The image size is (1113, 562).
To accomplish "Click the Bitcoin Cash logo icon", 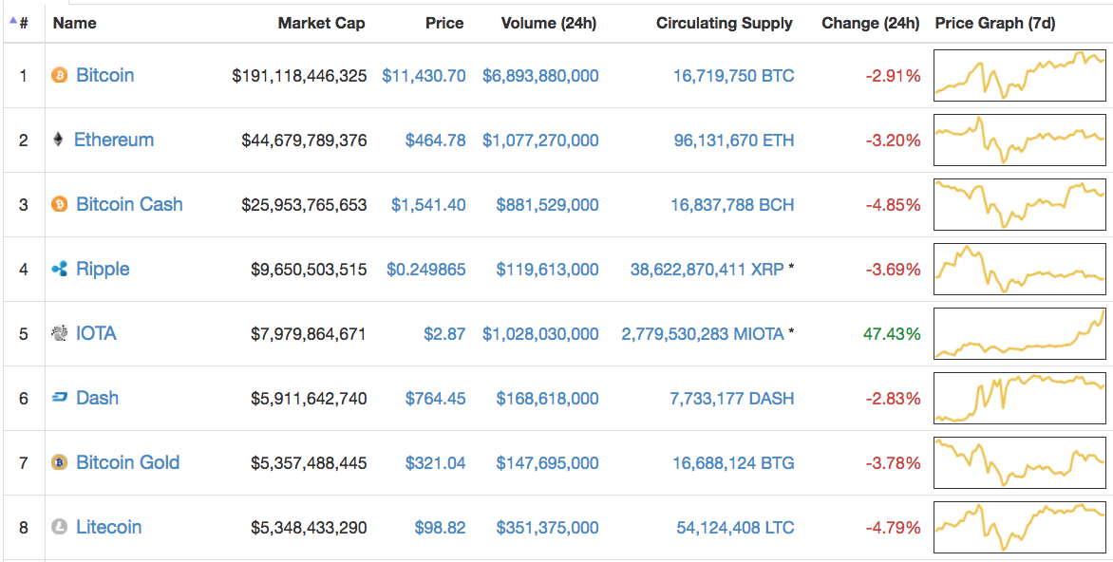I will click(59, 204).
